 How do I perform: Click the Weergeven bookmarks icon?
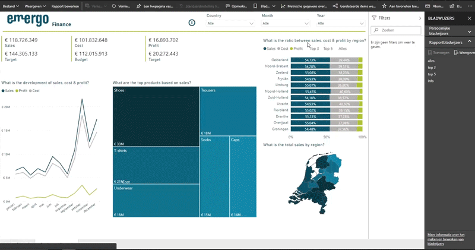(456, 53)
